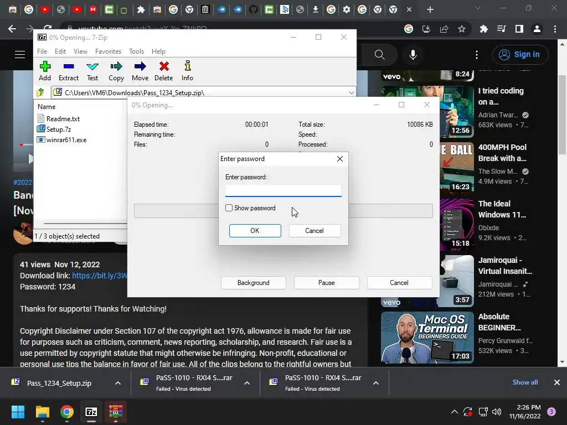
Task: Open the Help menu in 7-Zip
Action: (158, 51)
